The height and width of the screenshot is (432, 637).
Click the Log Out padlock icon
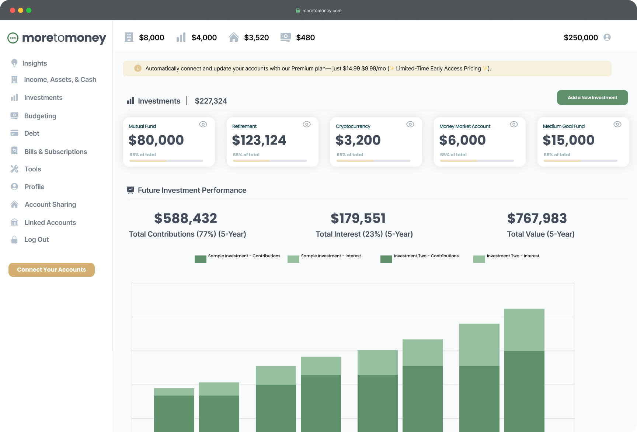14,240
